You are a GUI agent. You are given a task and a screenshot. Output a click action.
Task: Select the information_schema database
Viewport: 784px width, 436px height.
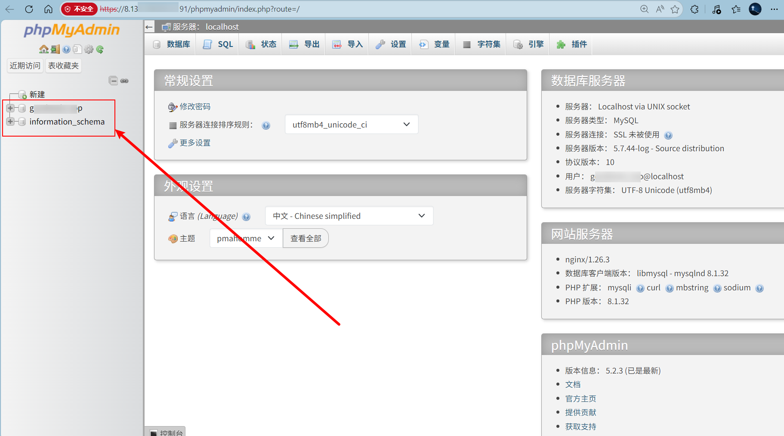point(67,121)
